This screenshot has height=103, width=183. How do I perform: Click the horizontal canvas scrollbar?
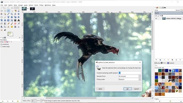(71, 98)
